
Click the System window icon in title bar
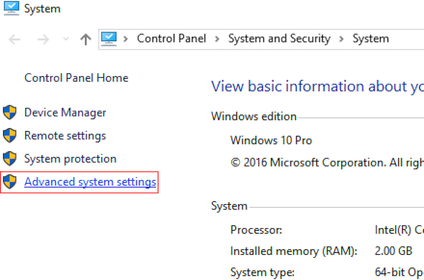[11, 8]
